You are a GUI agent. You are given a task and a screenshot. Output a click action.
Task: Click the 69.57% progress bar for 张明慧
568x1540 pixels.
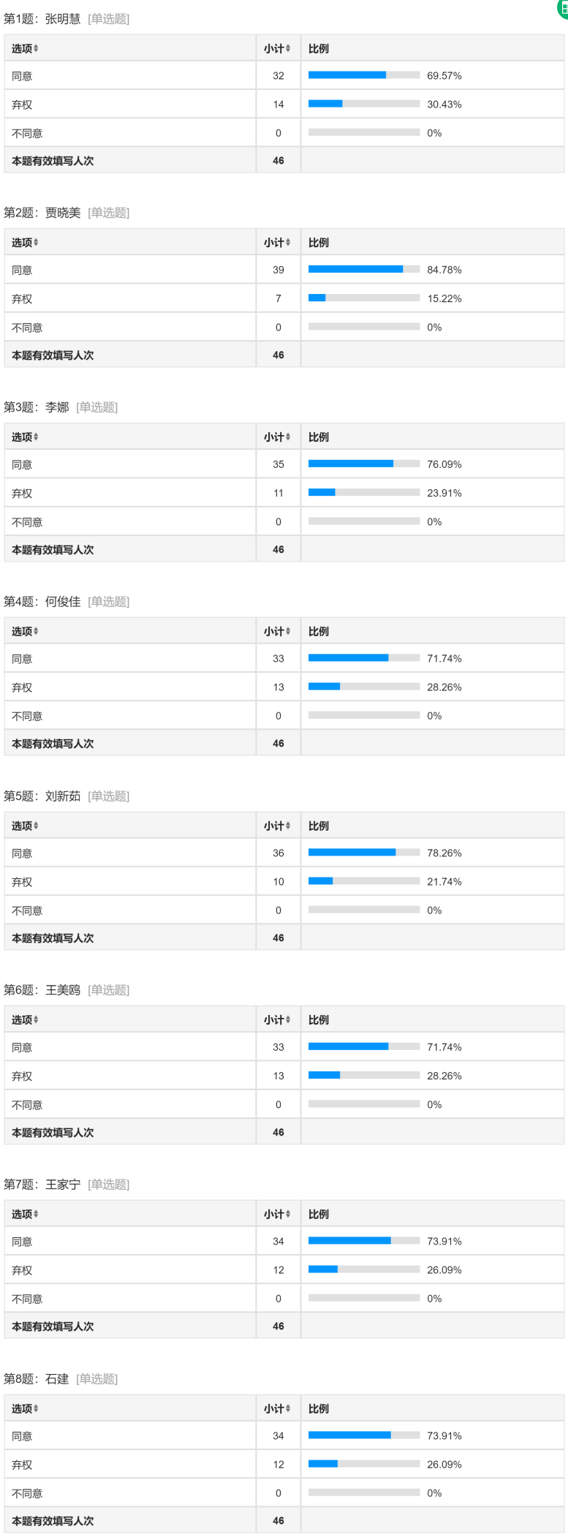[x=363, y=75]
